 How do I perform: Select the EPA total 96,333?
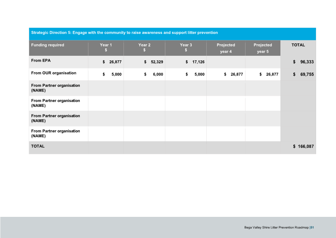[302, 62]
